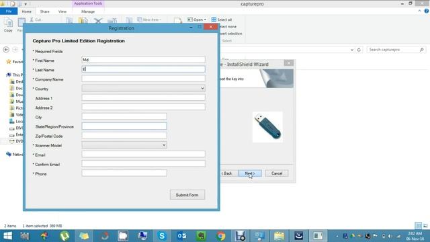Open Skype from the taskbar

[x=162, y=236]
